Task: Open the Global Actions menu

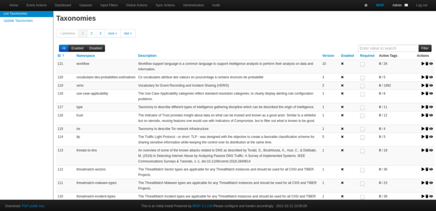Action: 137,5
